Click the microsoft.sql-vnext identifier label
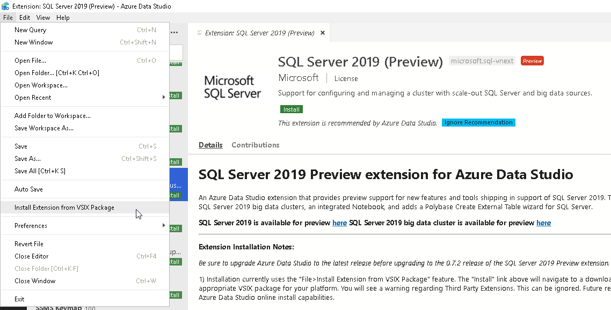Image resolution: width=611 pixels, height=310 pixels. point(483,61)
